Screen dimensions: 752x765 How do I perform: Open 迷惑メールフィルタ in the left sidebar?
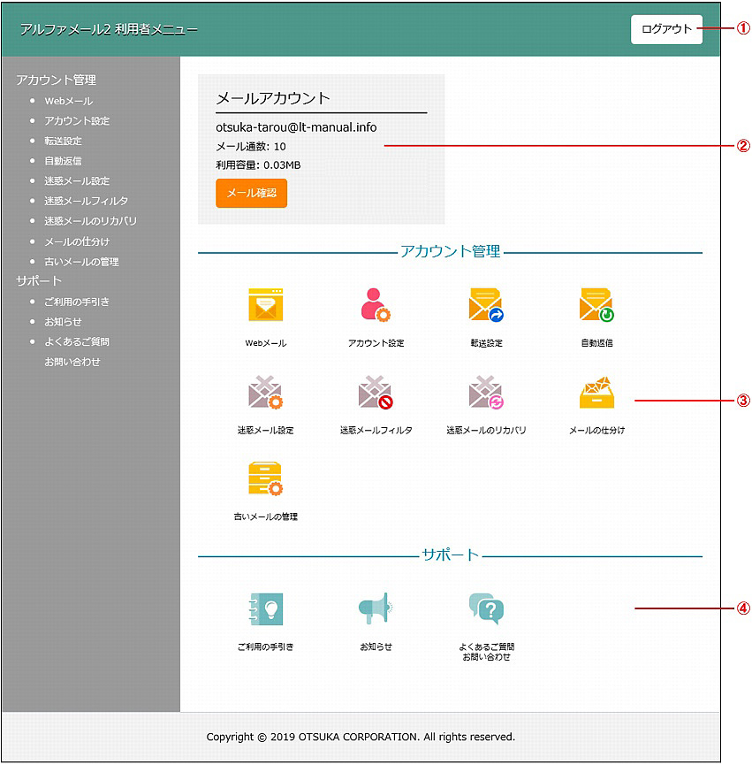pos(86,201)
